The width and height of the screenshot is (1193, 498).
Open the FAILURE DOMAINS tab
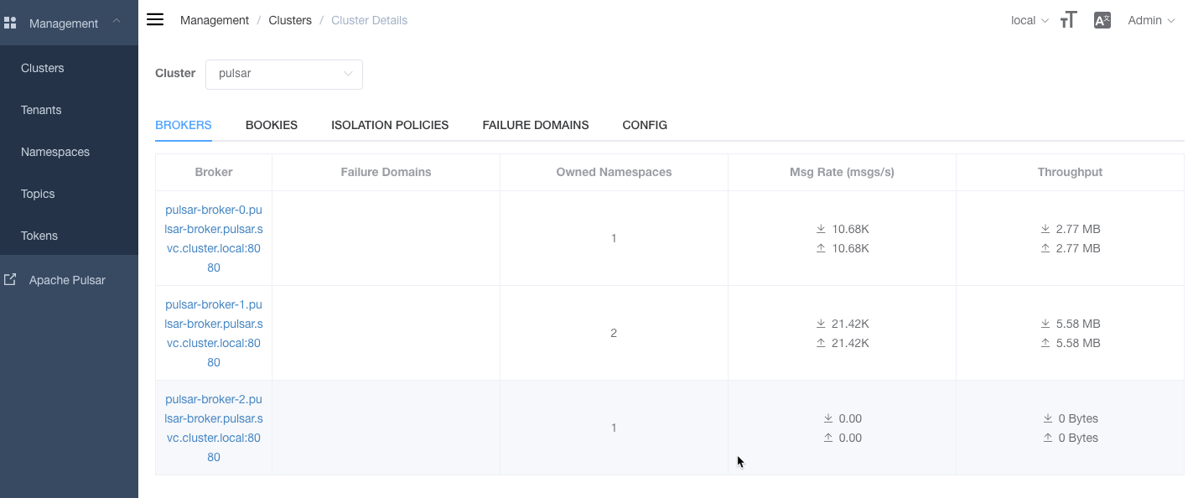tap(536, 125)
